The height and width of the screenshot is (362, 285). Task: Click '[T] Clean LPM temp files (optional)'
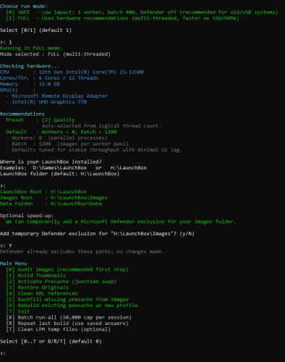[x=59, y=329]
